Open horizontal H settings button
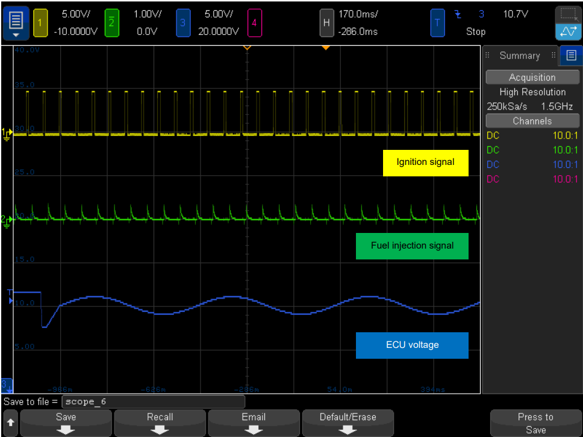The height and width of the screenshot is (437, 583). (x=326, y=23)
